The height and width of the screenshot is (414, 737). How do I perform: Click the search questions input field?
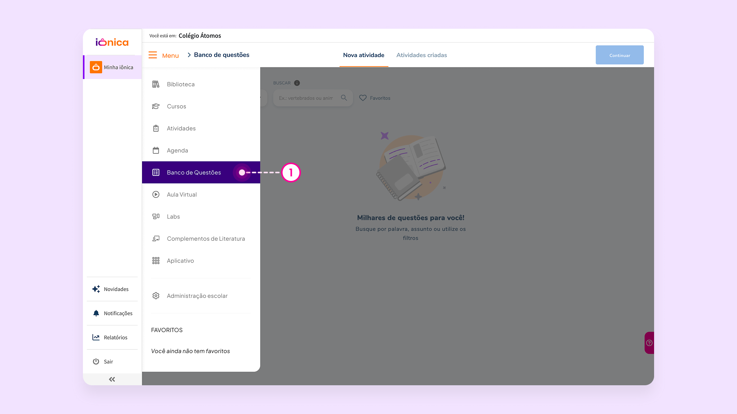(x=313, y=98)
